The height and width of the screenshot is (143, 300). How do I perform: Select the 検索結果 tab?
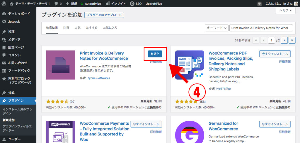[52, 28]
